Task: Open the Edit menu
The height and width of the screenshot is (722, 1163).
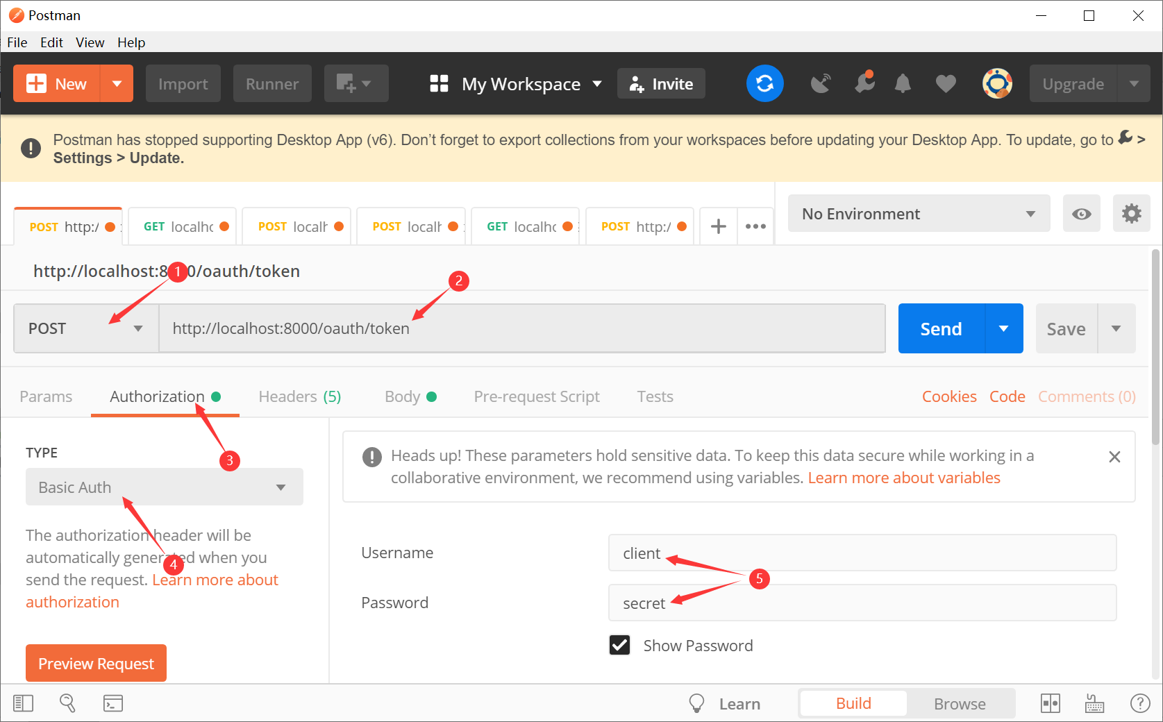Action: point(51,42)
